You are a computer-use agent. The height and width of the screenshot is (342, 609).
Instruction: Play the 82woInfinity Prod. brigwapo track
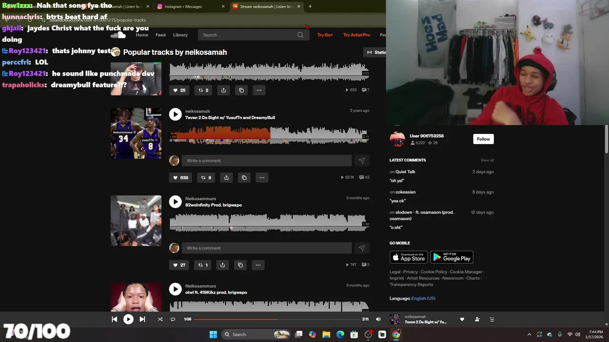(175, 201)
